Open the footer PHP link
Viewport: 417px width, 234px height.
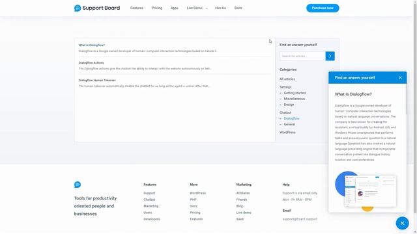[193, 200]
